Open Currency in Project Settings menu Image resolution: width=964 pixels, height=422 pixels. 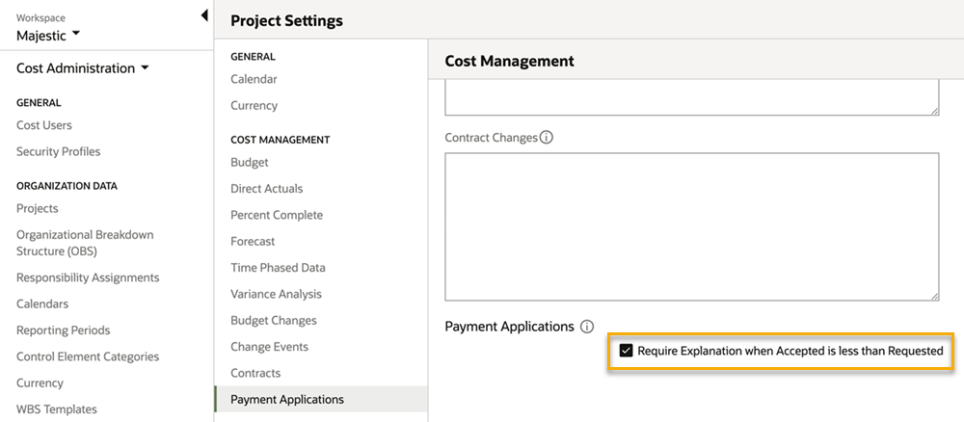point(254,105)
